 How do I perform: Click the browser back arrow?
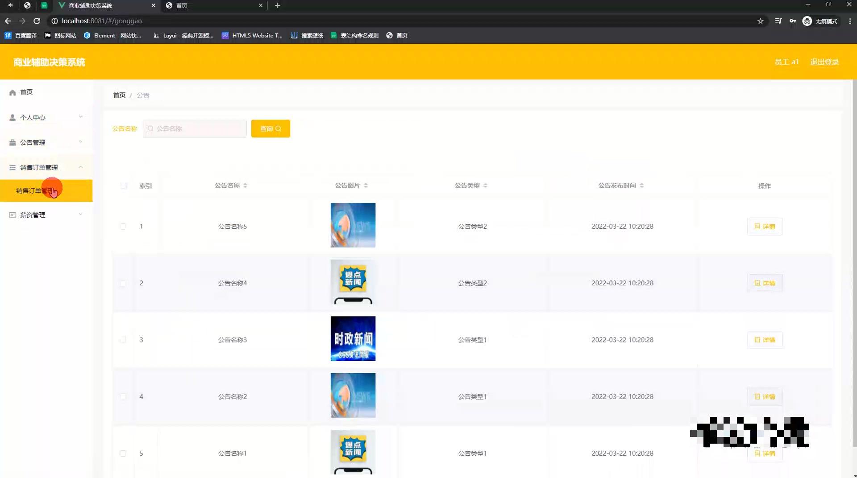click(8, 21)
